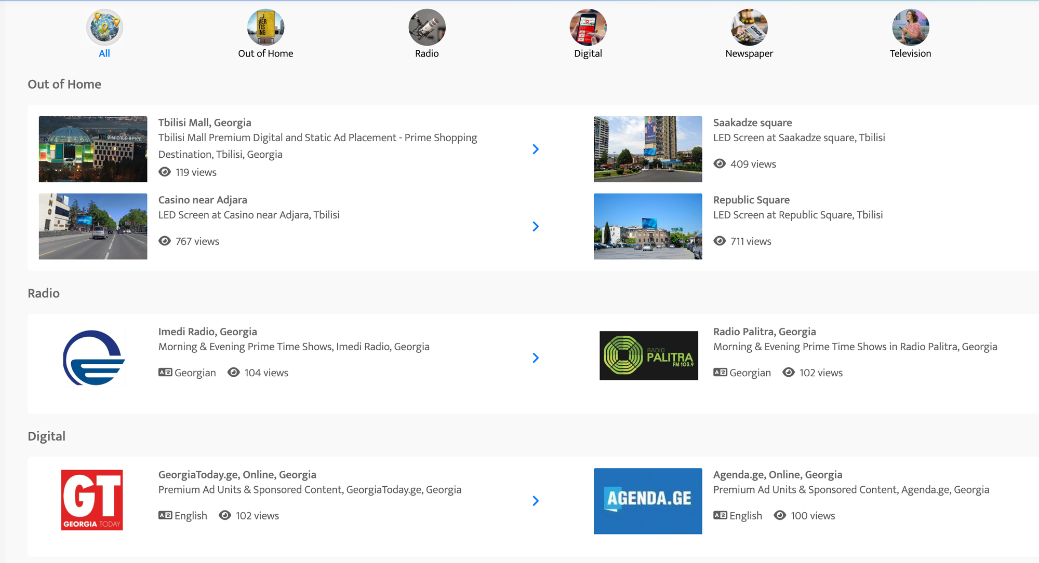1039x563 pixels.
Task: Open the Radio microphone category icon
Action: coord(427,27)
